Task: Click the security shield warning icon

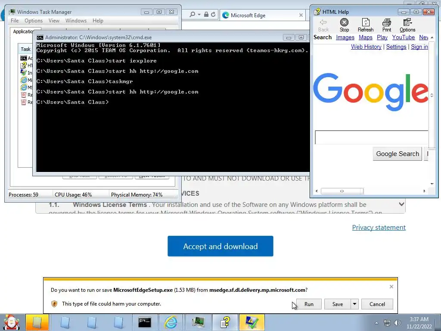Action: 54,304
